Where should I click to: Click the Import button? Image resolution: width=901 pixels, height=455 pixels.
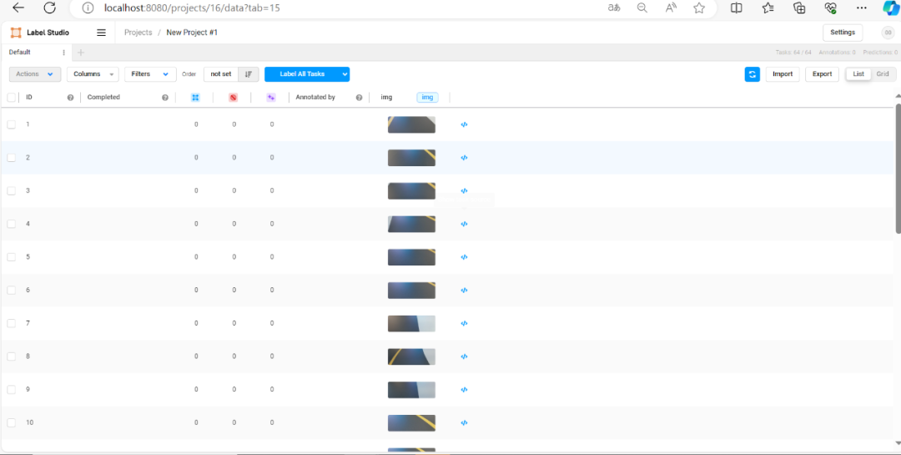(782, 74)
